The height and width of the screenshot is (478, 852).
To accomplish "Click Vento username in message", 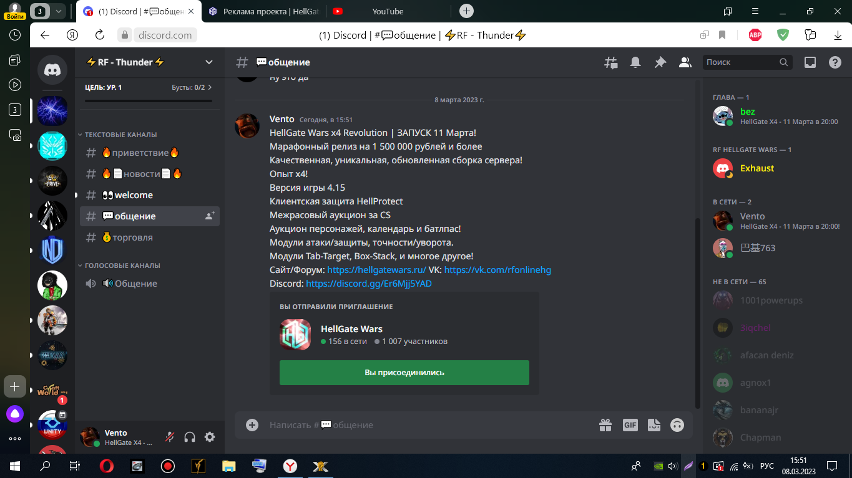I will click(x=282, y=119).
